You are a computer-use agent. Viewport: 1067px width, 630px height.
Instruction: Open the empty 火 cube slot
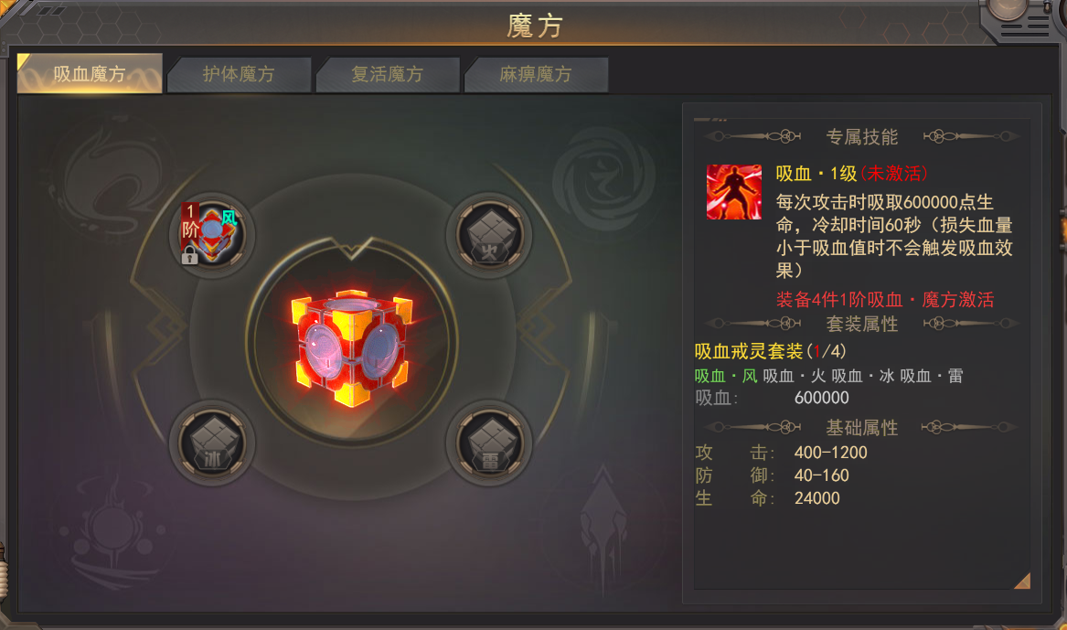click(489, 235)
